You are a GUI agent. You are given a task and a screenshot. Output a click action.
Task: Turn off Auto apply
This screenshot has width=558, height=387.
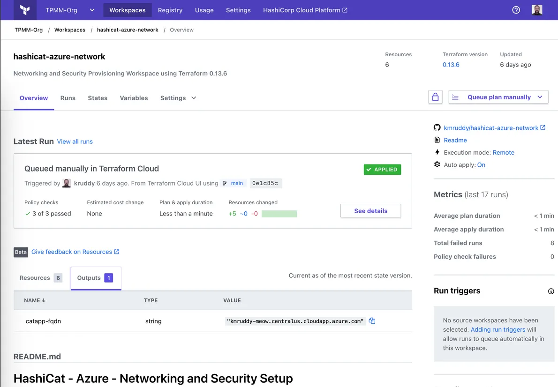click(x=482, y=164)
